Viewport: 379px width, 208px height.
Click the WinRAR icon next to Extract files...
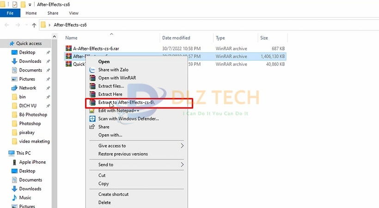click(x=92, y=86)
